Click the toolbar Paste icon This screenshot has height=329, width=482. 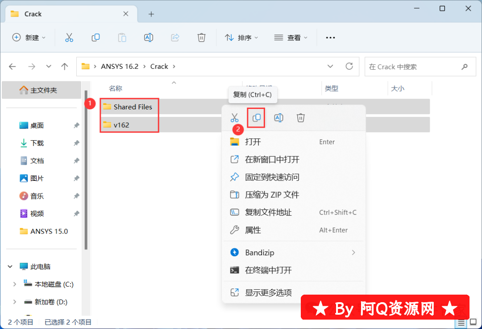pyautogui.click(x=122, y=37)
